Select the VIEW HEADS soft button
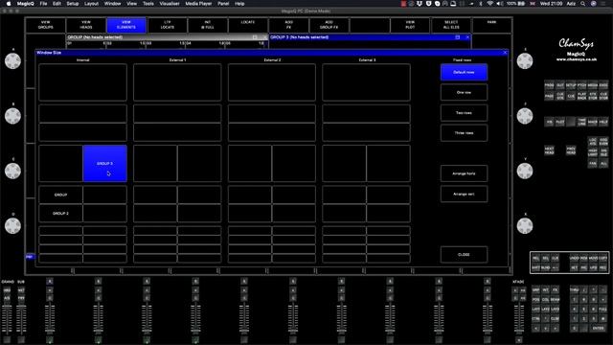 [86, 25]
